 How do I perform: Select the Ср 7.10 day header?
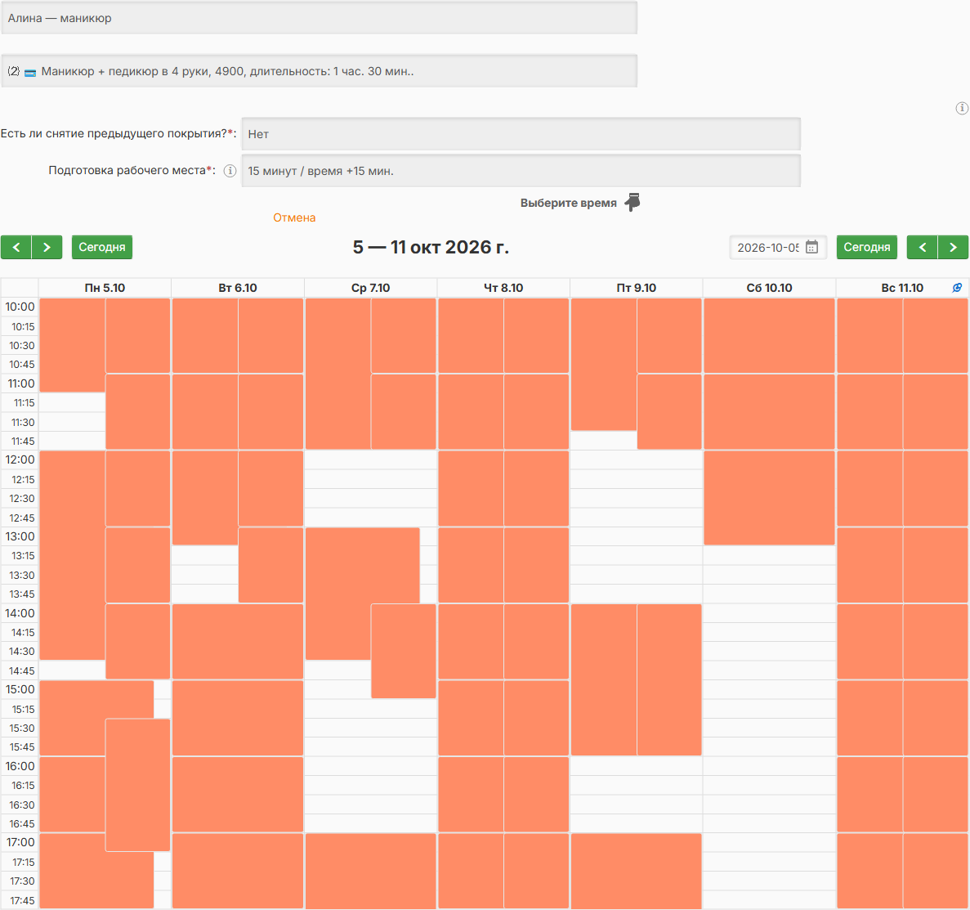click(370, 288)
